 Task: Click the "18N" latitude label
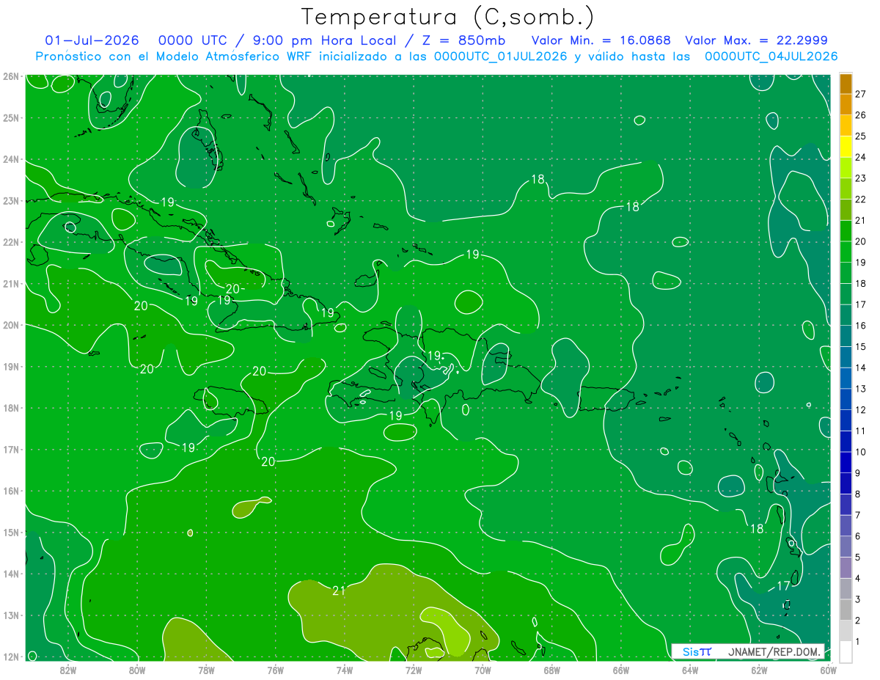[10, 408]
